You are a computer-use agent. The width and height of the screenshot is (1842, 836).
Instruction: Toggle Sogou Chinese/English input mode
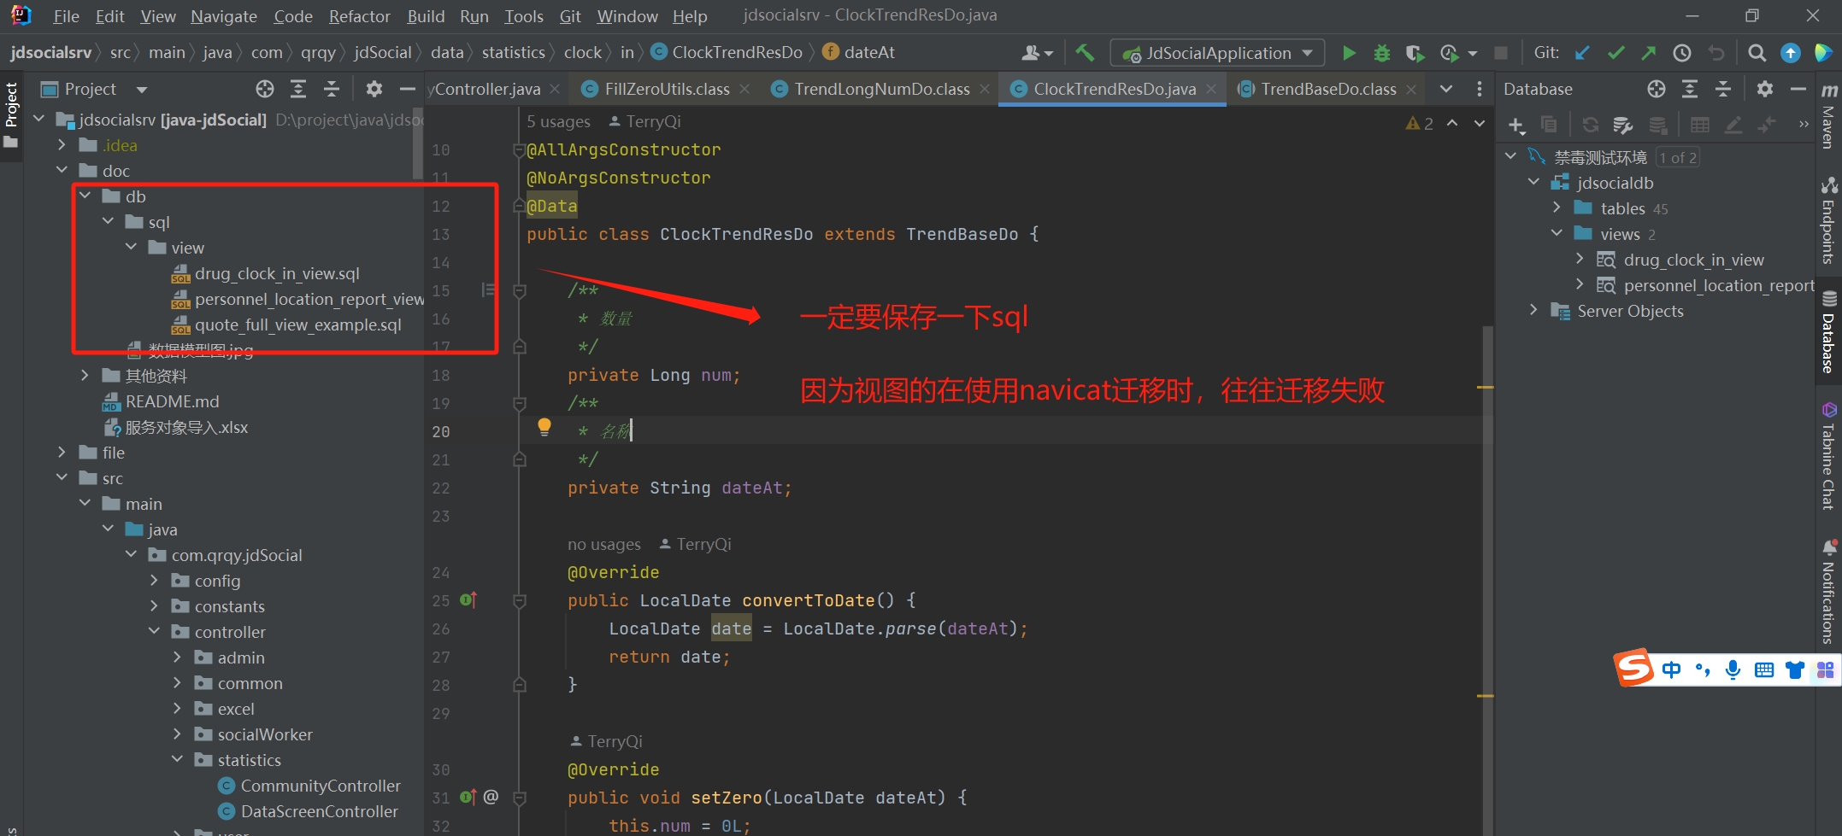click(x=1671, y=669)
